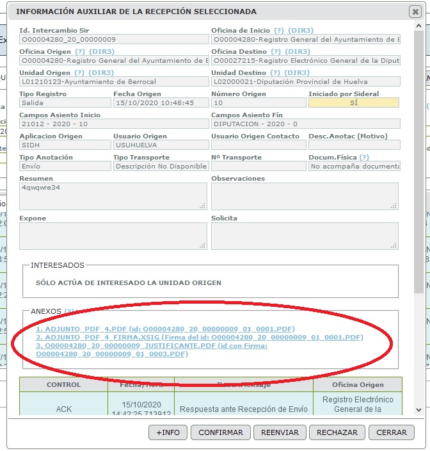Click the Oficina Destino field
The width and height of the screenshot is (430, 451).
(x=306, y=60)
